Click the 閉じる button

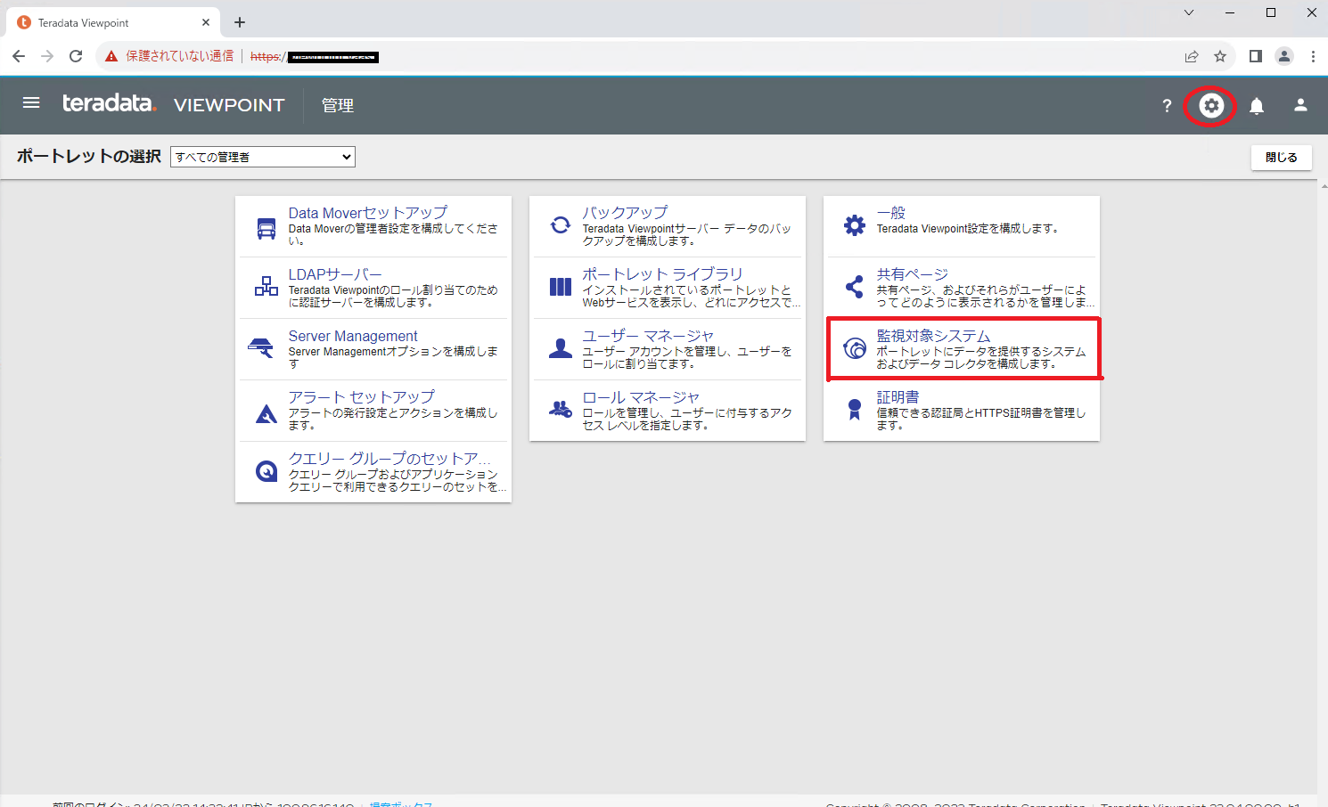[1281, 157]
